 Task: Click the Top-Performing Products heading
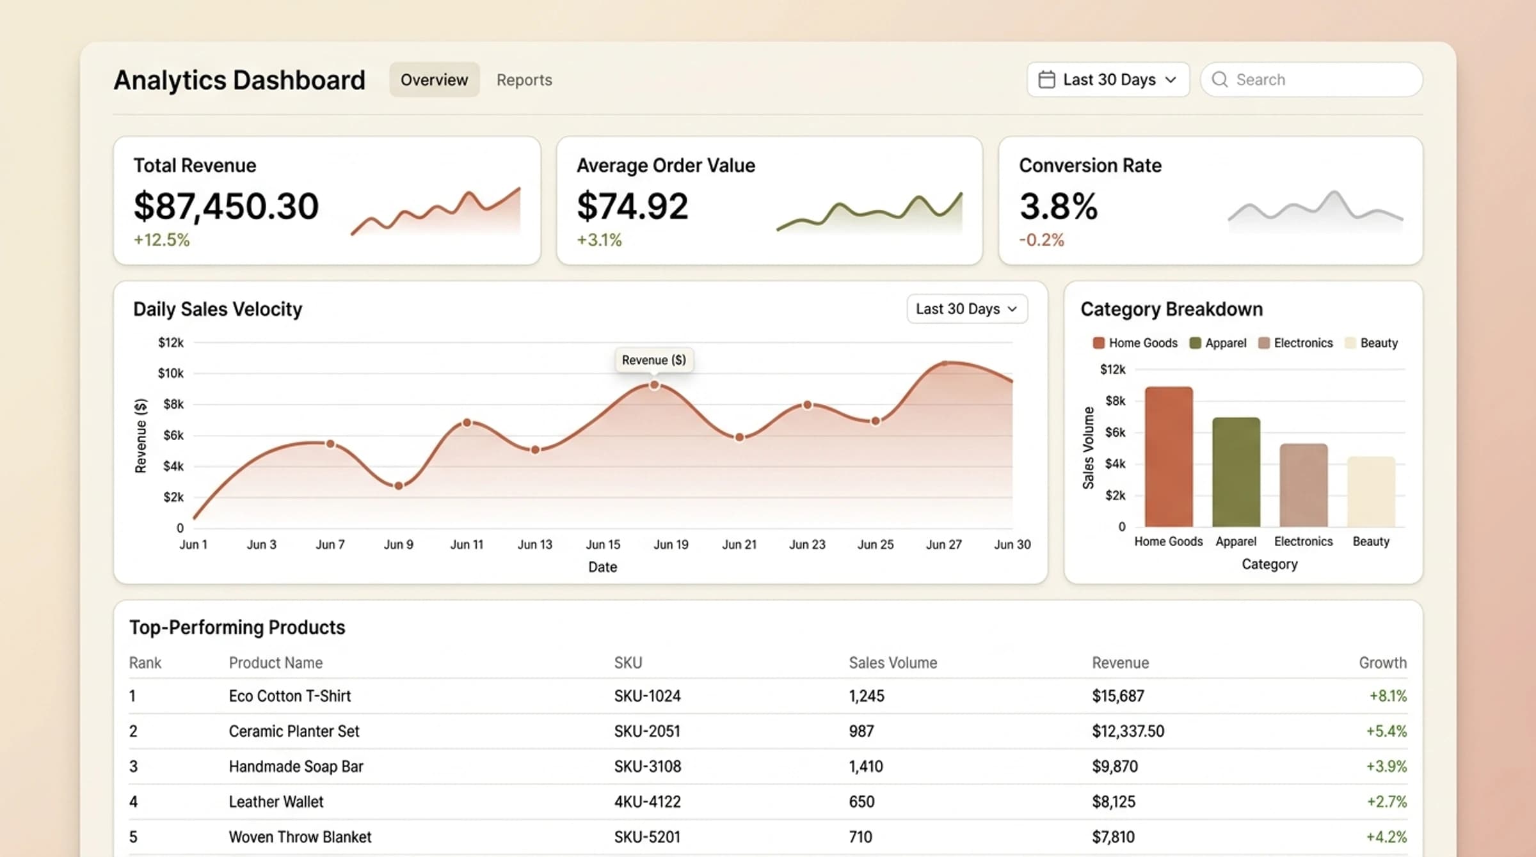pyautogui.click(x=237, y=627)
